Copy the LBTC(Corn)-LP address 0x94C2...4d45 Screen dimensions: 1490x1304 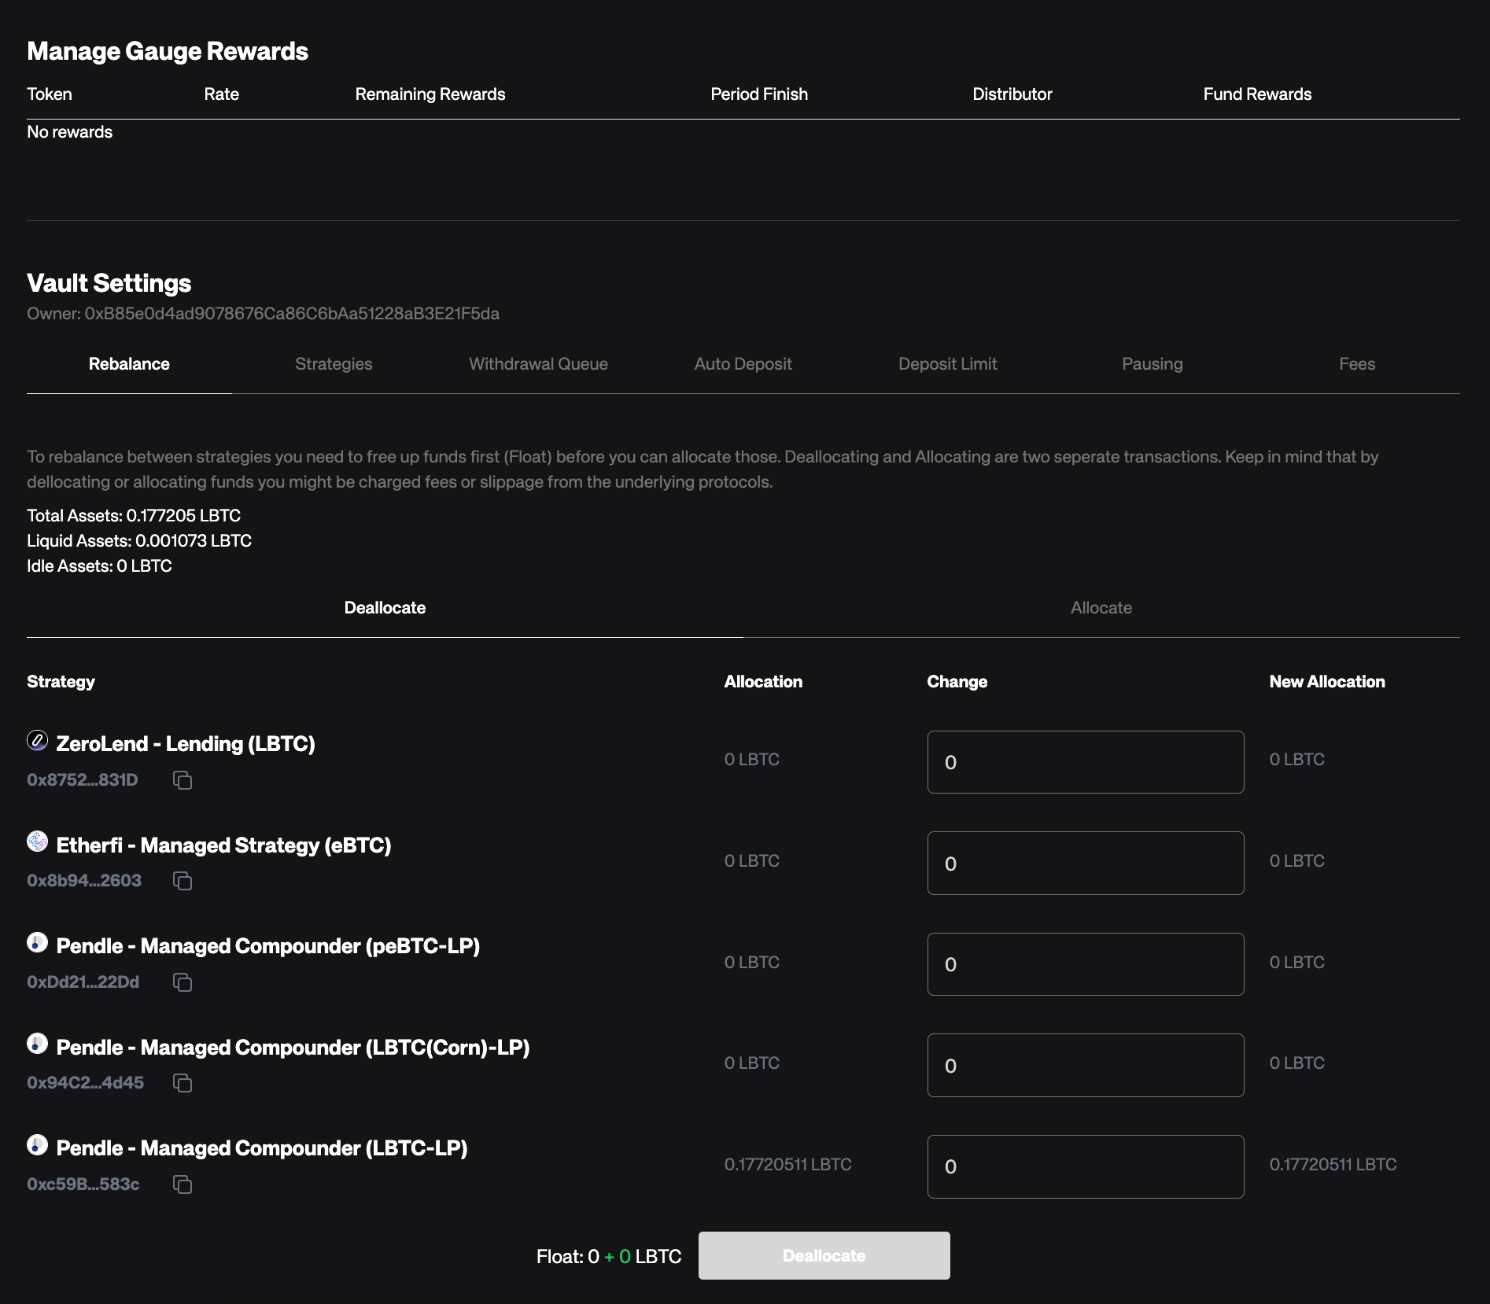point(183,1083)
